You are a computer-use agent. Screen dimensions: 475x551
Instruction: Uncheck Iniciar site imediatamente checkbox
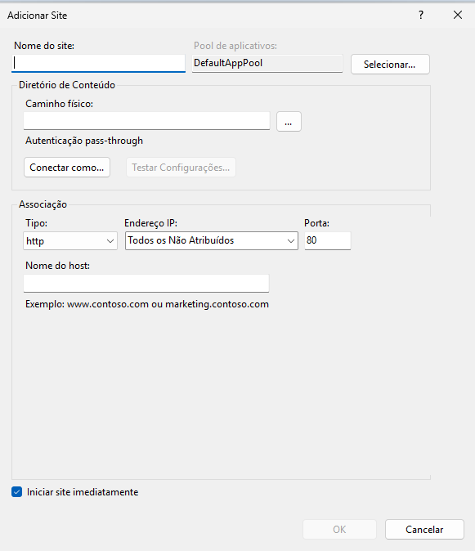pos(16,492)
